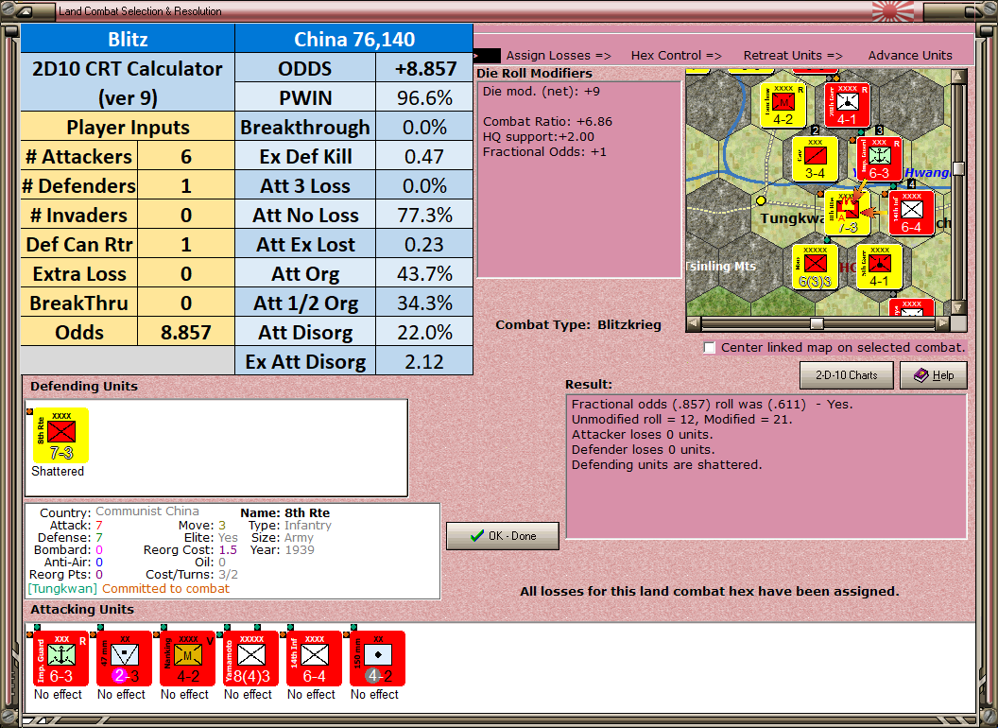Click the green [Tungkwan] location link
The height and width of the screenshot is (728, 998).
pyautogui.click(x=62, y=588)
